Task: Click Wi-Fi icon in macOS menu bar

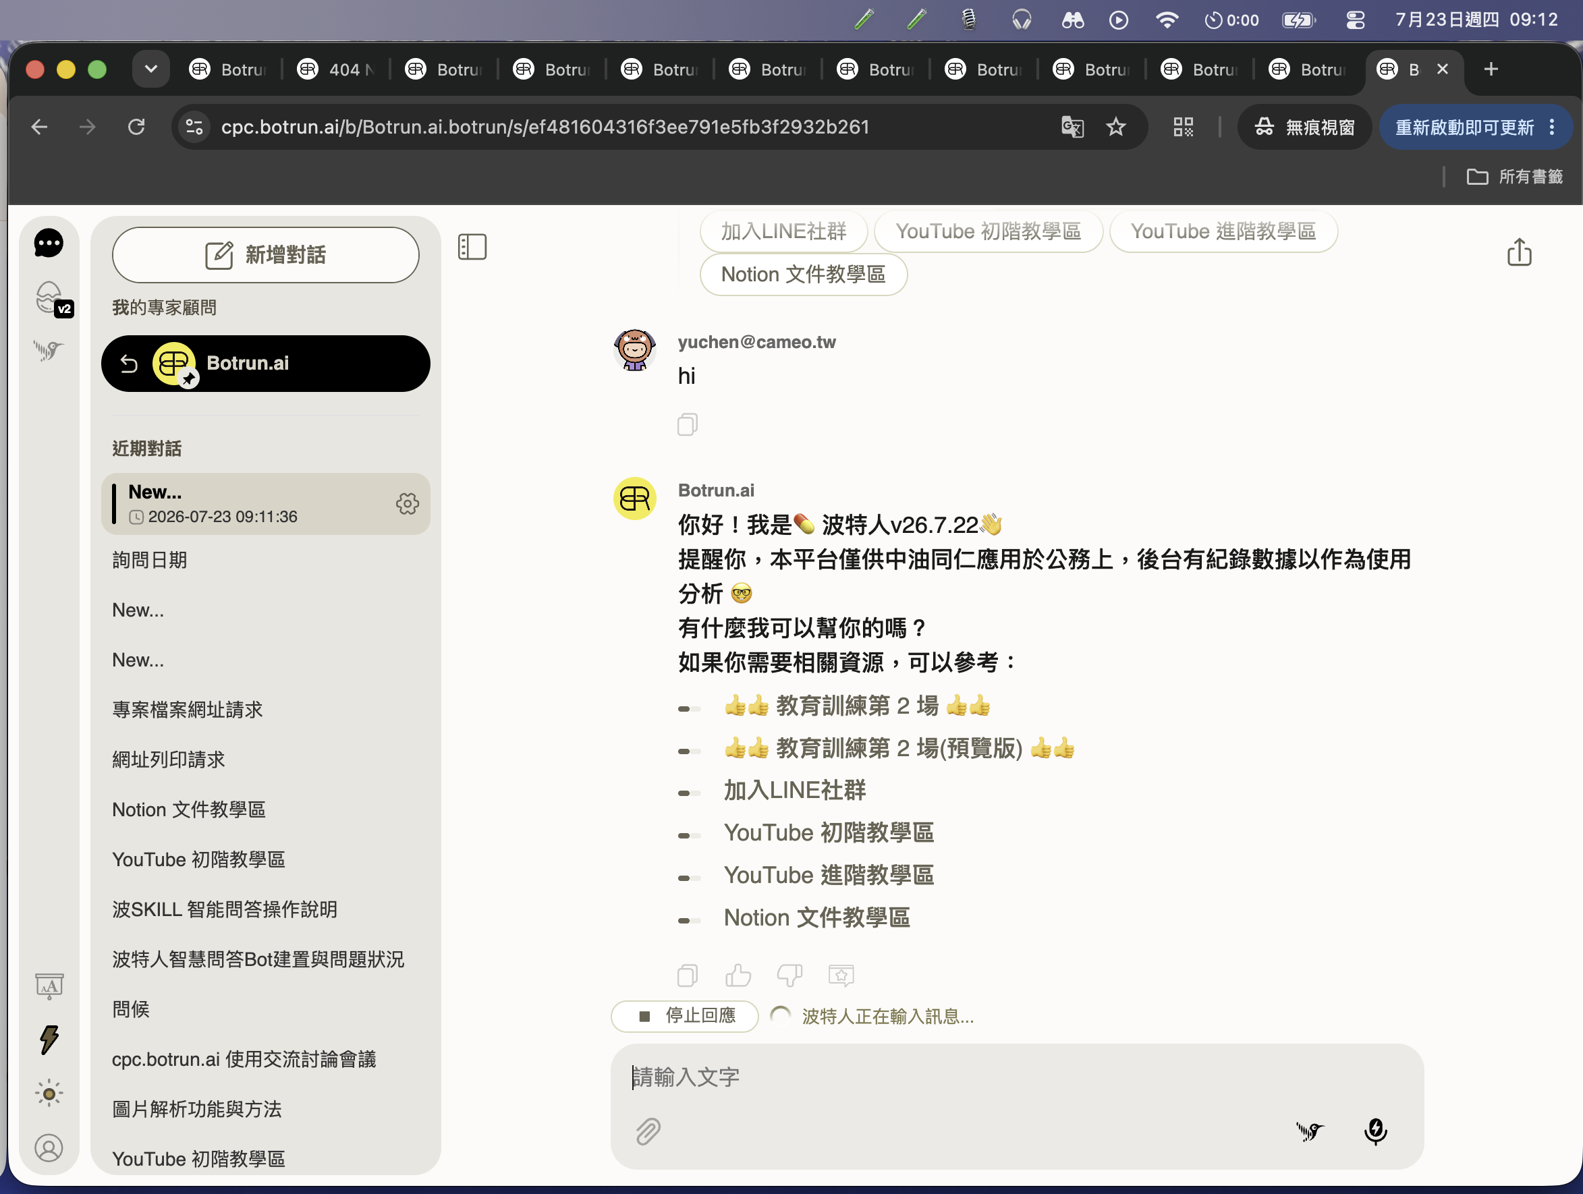Action: (1167, 20)
